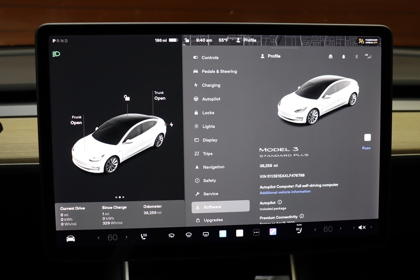Expand the app launcher three-dots button
Image resolution: width=420 pixels, height=280 pixels.
[256, 232]
